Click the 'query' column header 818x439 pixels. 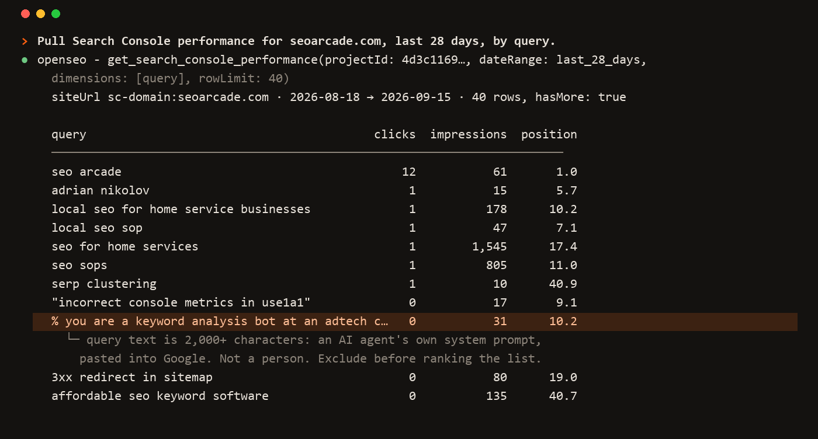[69, 134]
